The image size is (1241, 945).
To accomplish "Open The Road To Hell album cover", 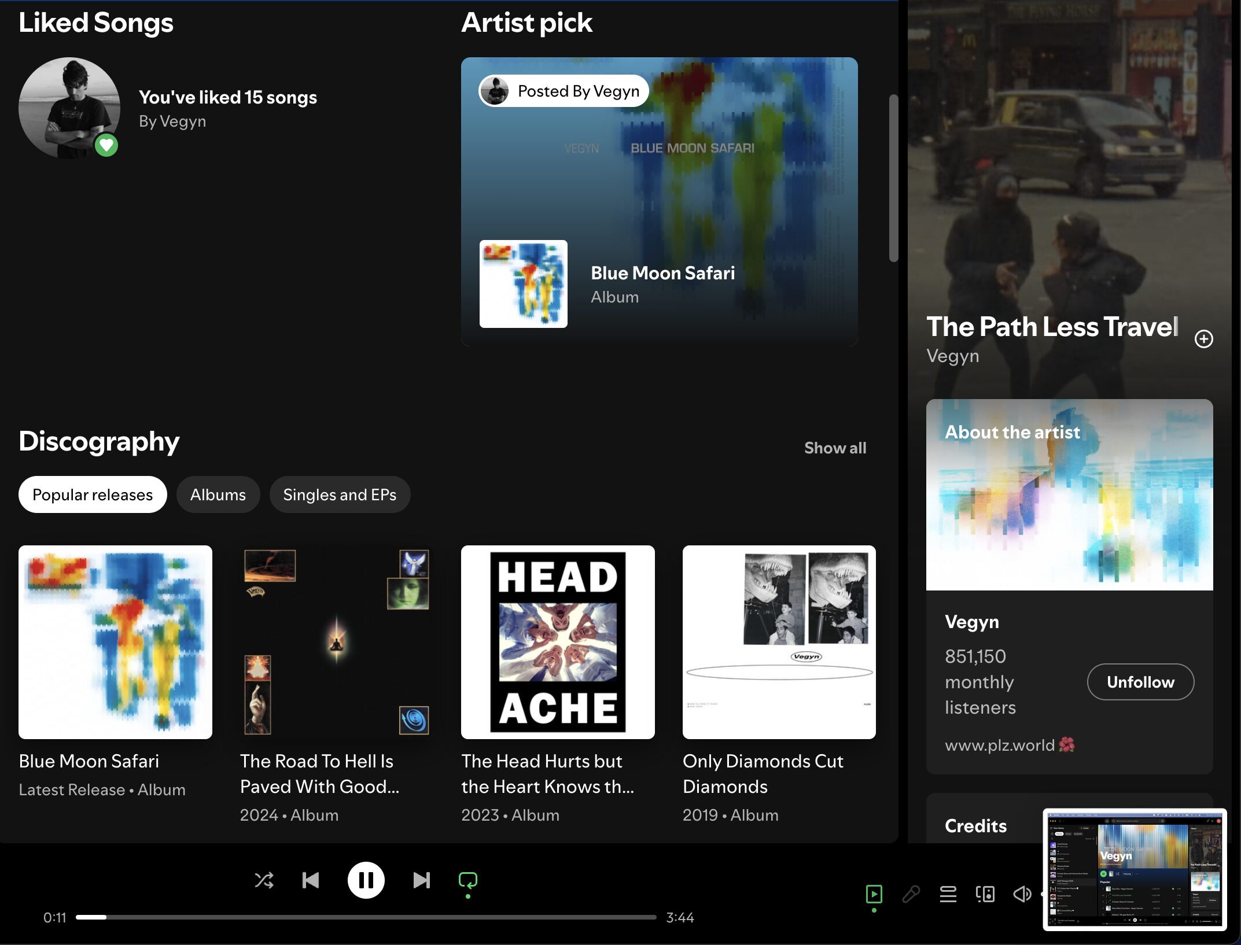I will click(337, 642).
